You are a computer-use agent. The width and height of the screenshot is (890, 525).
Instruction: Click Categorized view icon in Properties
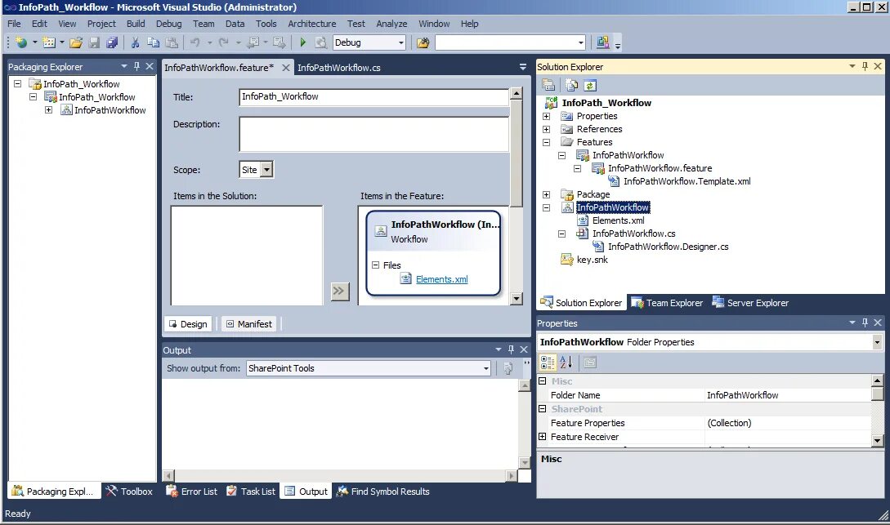pos(548,363)
